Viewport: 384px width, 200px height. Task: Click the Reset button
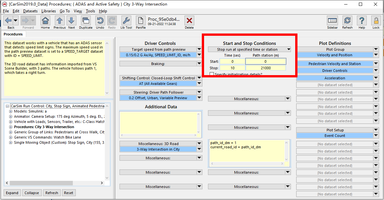click(69, 193)
